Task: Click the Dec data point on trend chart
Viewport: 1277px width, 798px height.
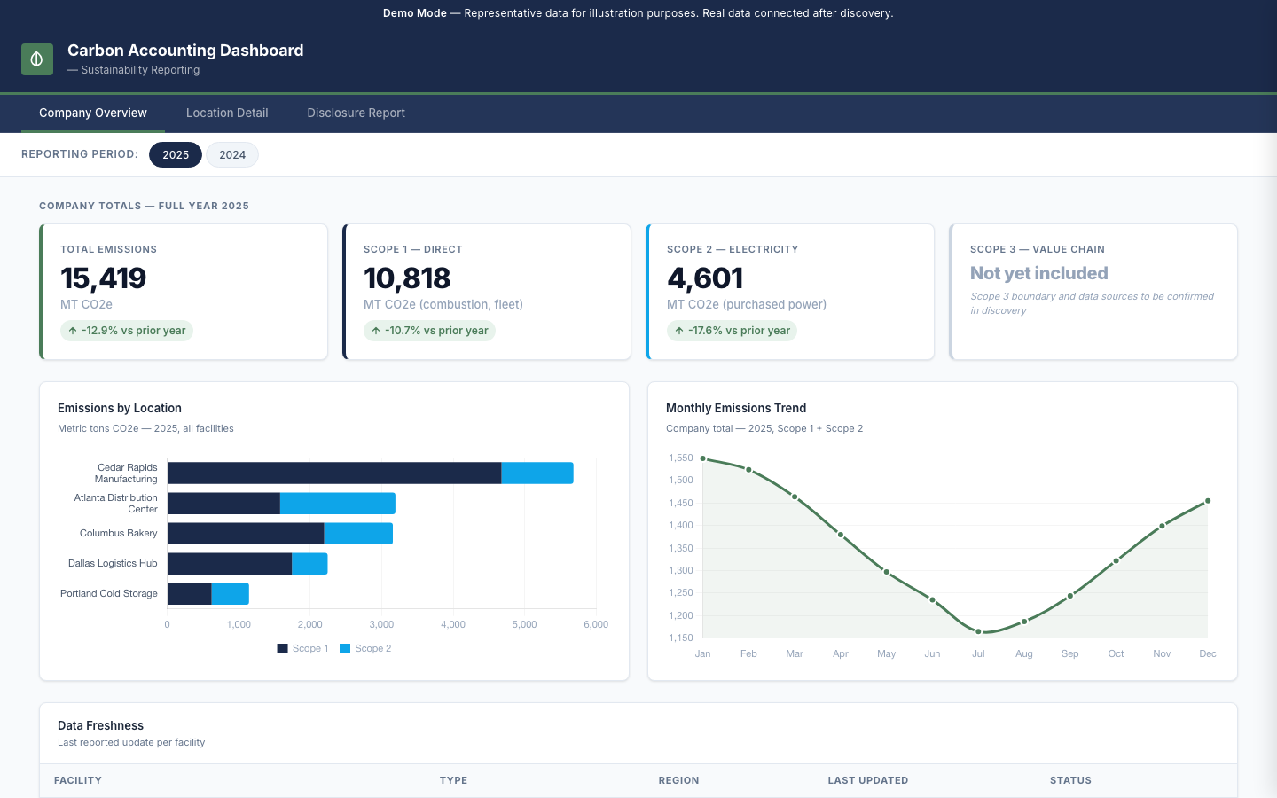Action: [x=1208, y=501]
